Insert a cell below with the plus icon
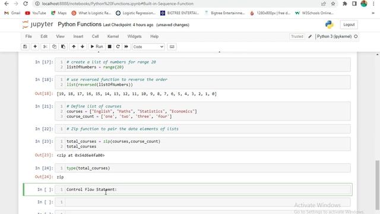The width and height of the screenshot is (380, 214). 35,46
